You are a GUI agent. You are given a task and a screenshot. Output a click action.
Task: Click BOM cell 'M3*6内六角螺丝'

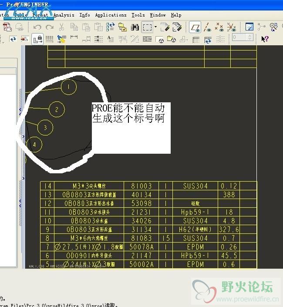pos(89,238)
